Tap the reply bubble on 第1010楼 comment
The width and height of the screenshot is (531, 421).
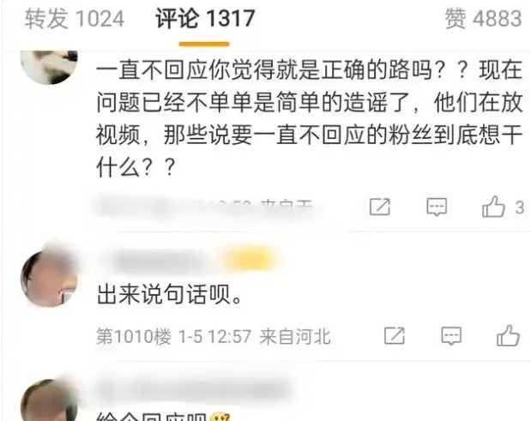(451, 336)
